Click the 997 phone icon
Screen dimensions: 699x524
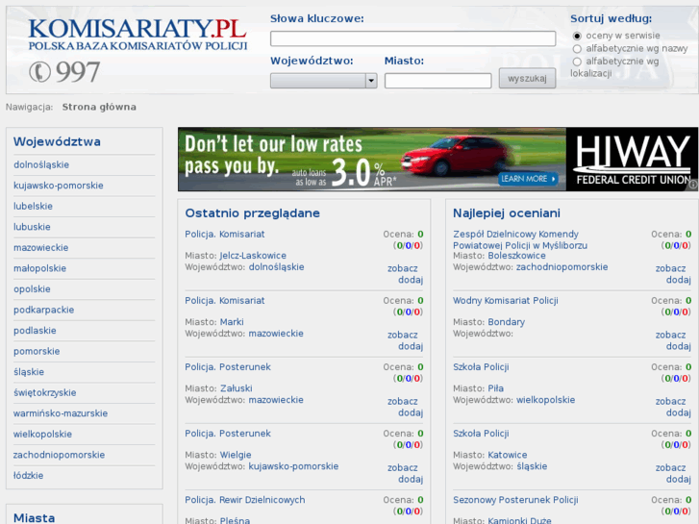click(39, 72)
